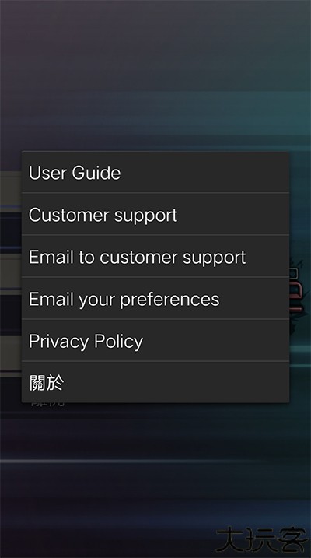The width and height of the screenshot is (311, 558).
Task: Tap empty space right of User Guide label
Action: [204, 172]
